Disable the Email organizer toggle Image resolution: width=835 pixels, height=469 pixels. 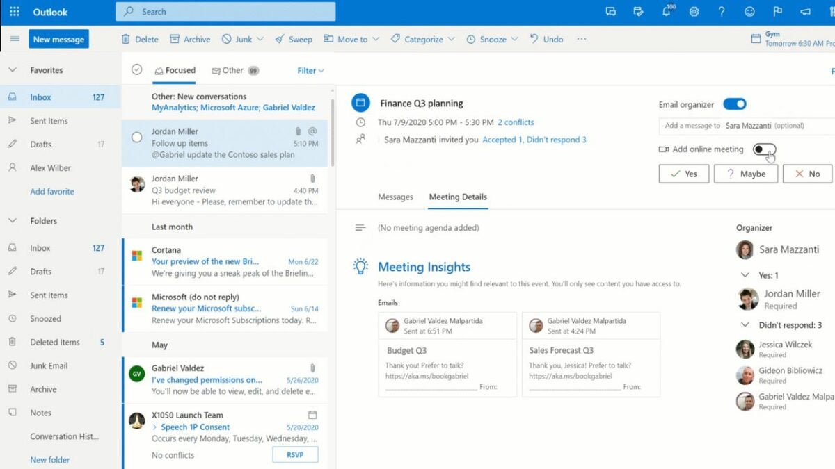click(735, 104)
